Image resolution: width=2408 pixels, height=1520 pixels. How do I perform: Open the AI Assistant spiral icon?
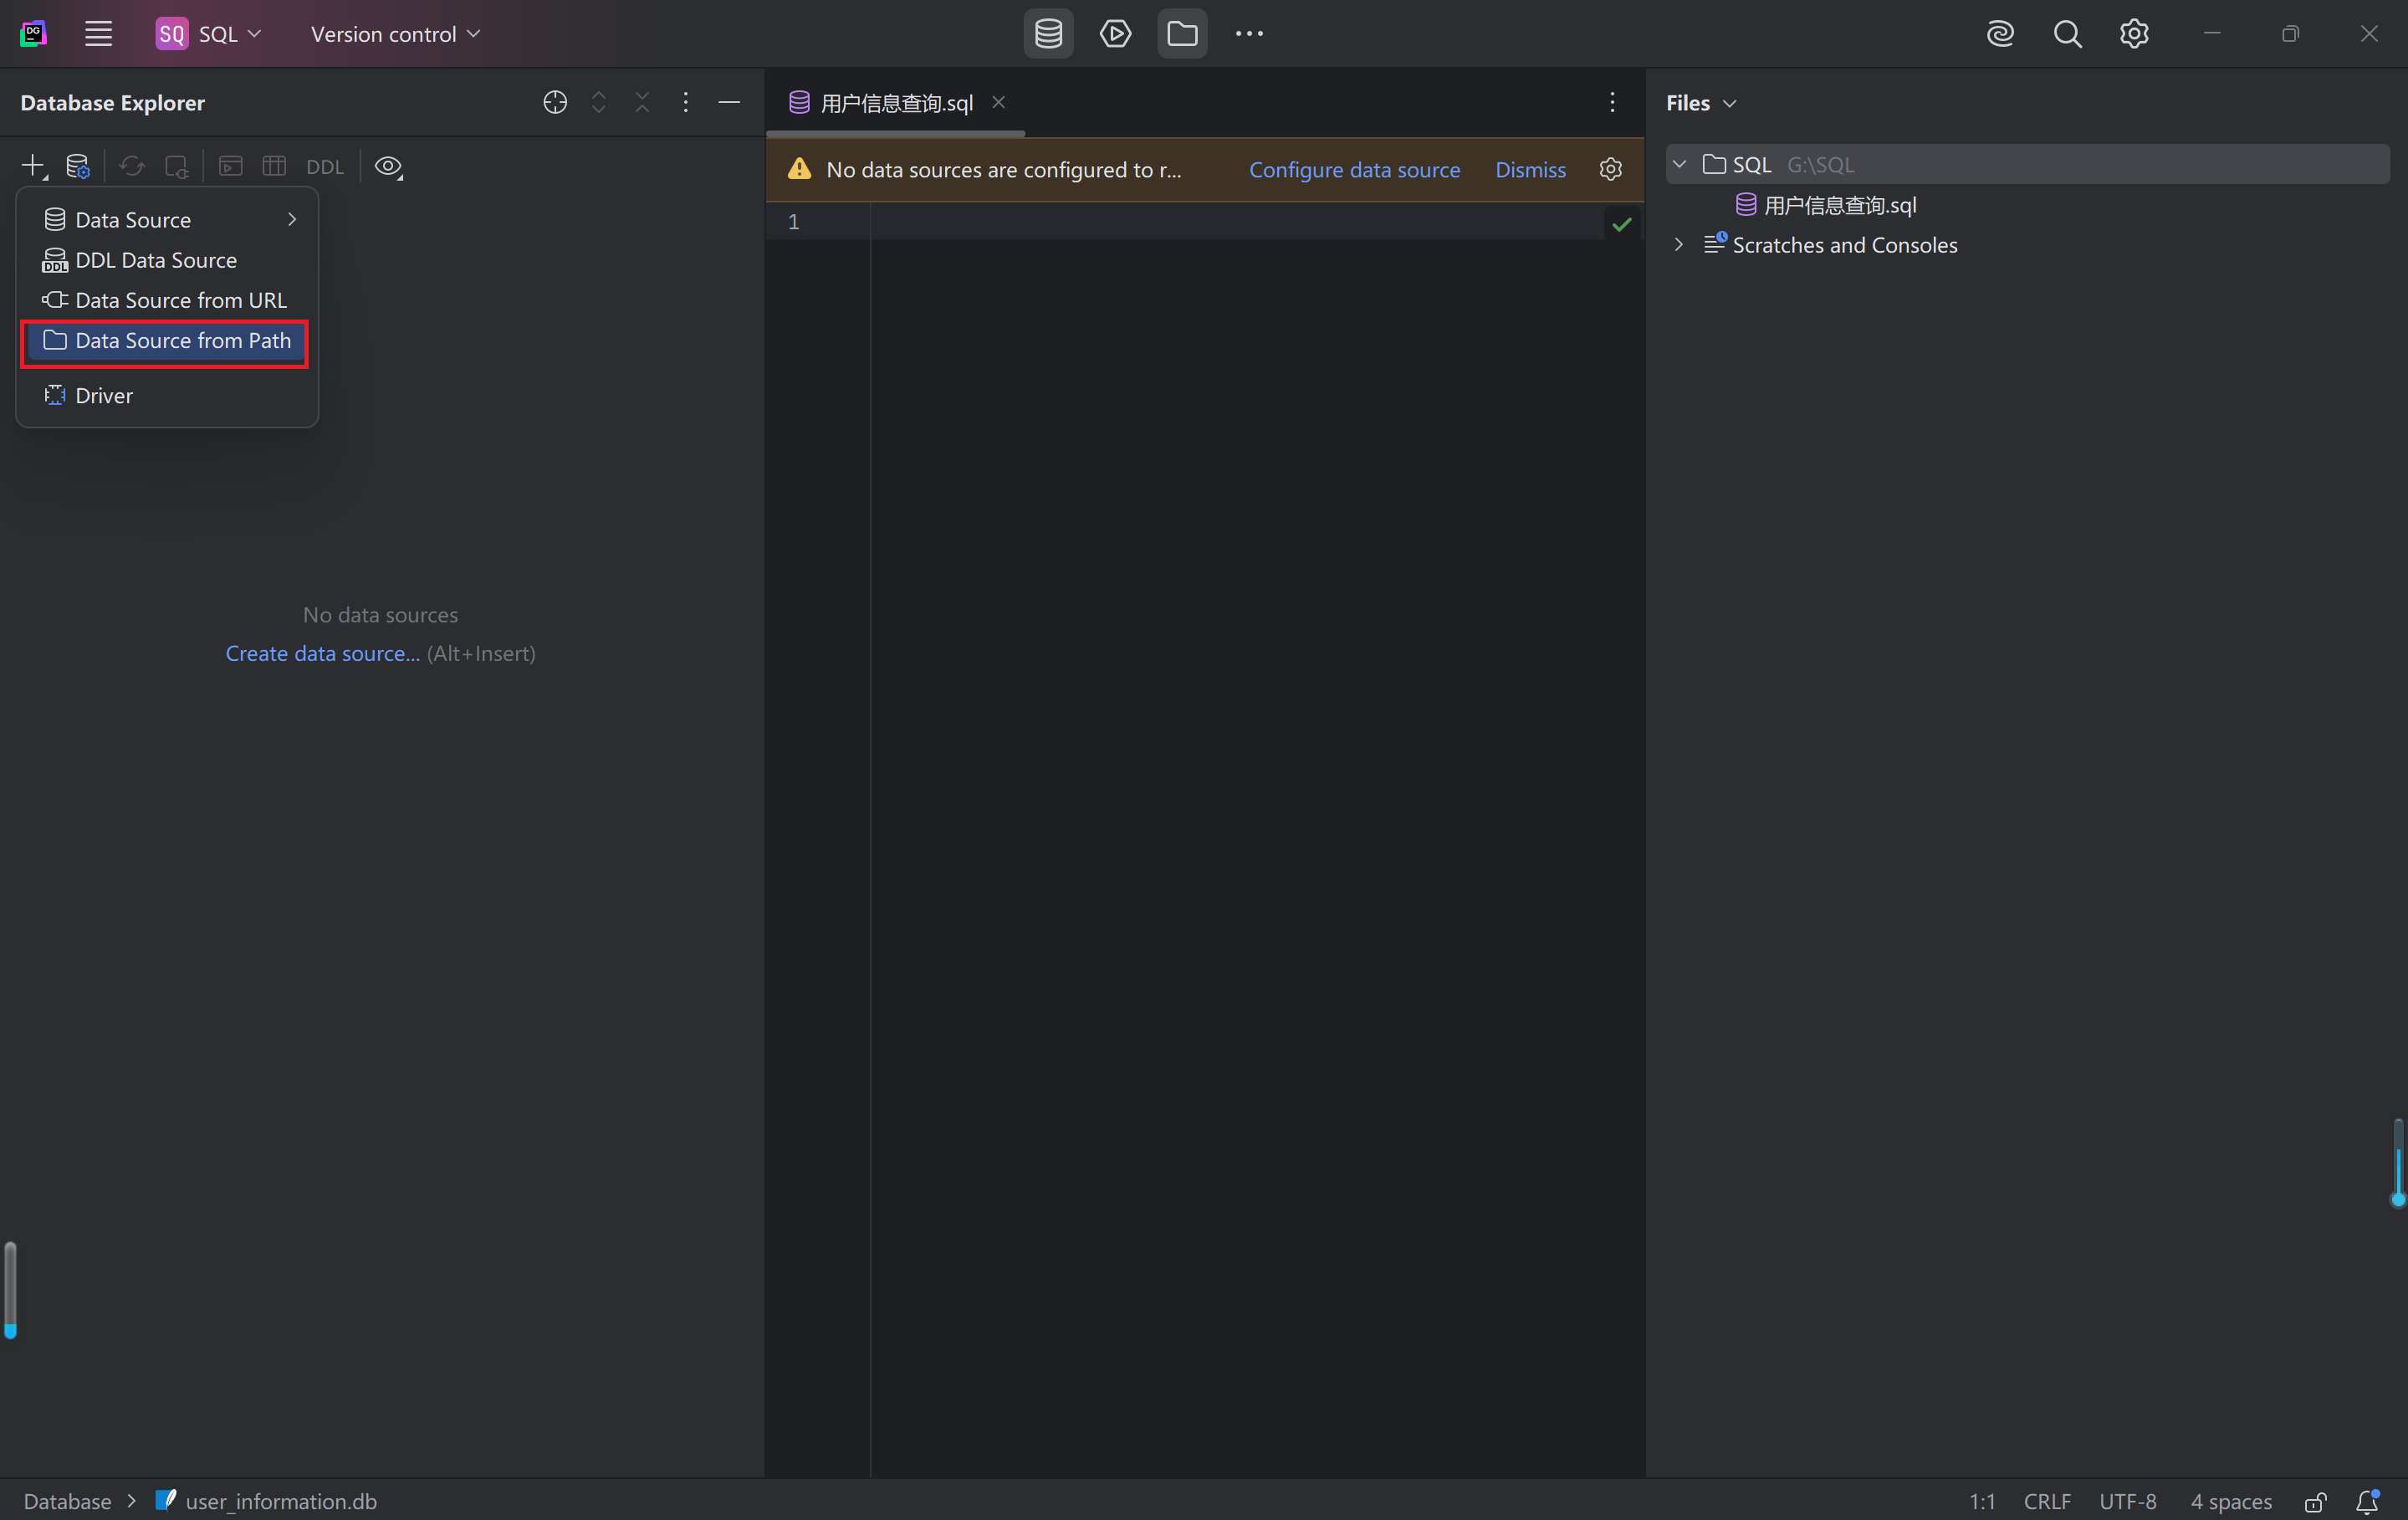click(2000, 34)
